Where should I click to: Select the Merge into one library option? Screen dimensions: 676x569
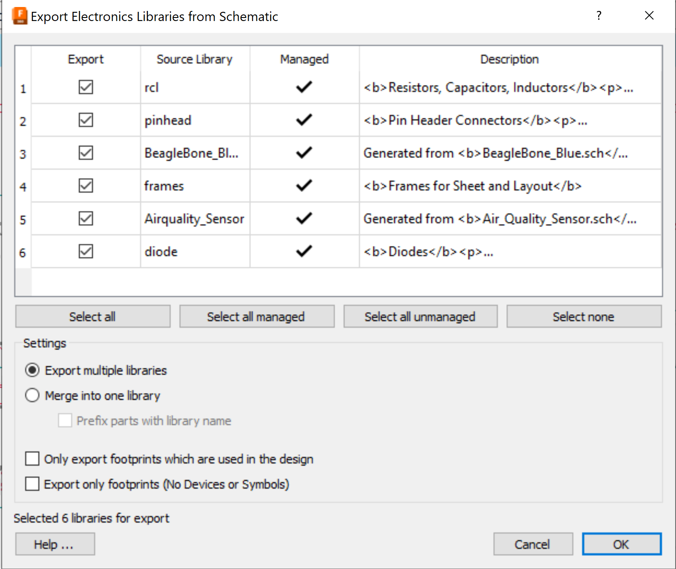pos(32,395)
